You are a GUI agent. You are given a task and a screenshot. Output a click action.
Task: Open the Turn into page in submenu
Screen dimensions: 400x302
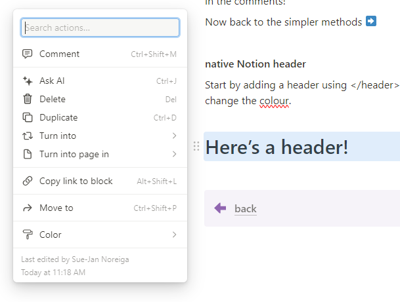(100, 154)
